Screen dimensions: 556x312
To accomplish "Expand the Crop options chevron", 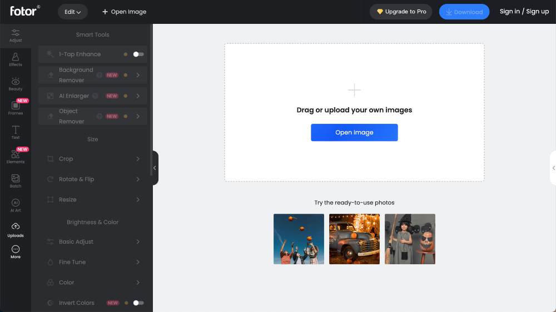I will (138, 159).
